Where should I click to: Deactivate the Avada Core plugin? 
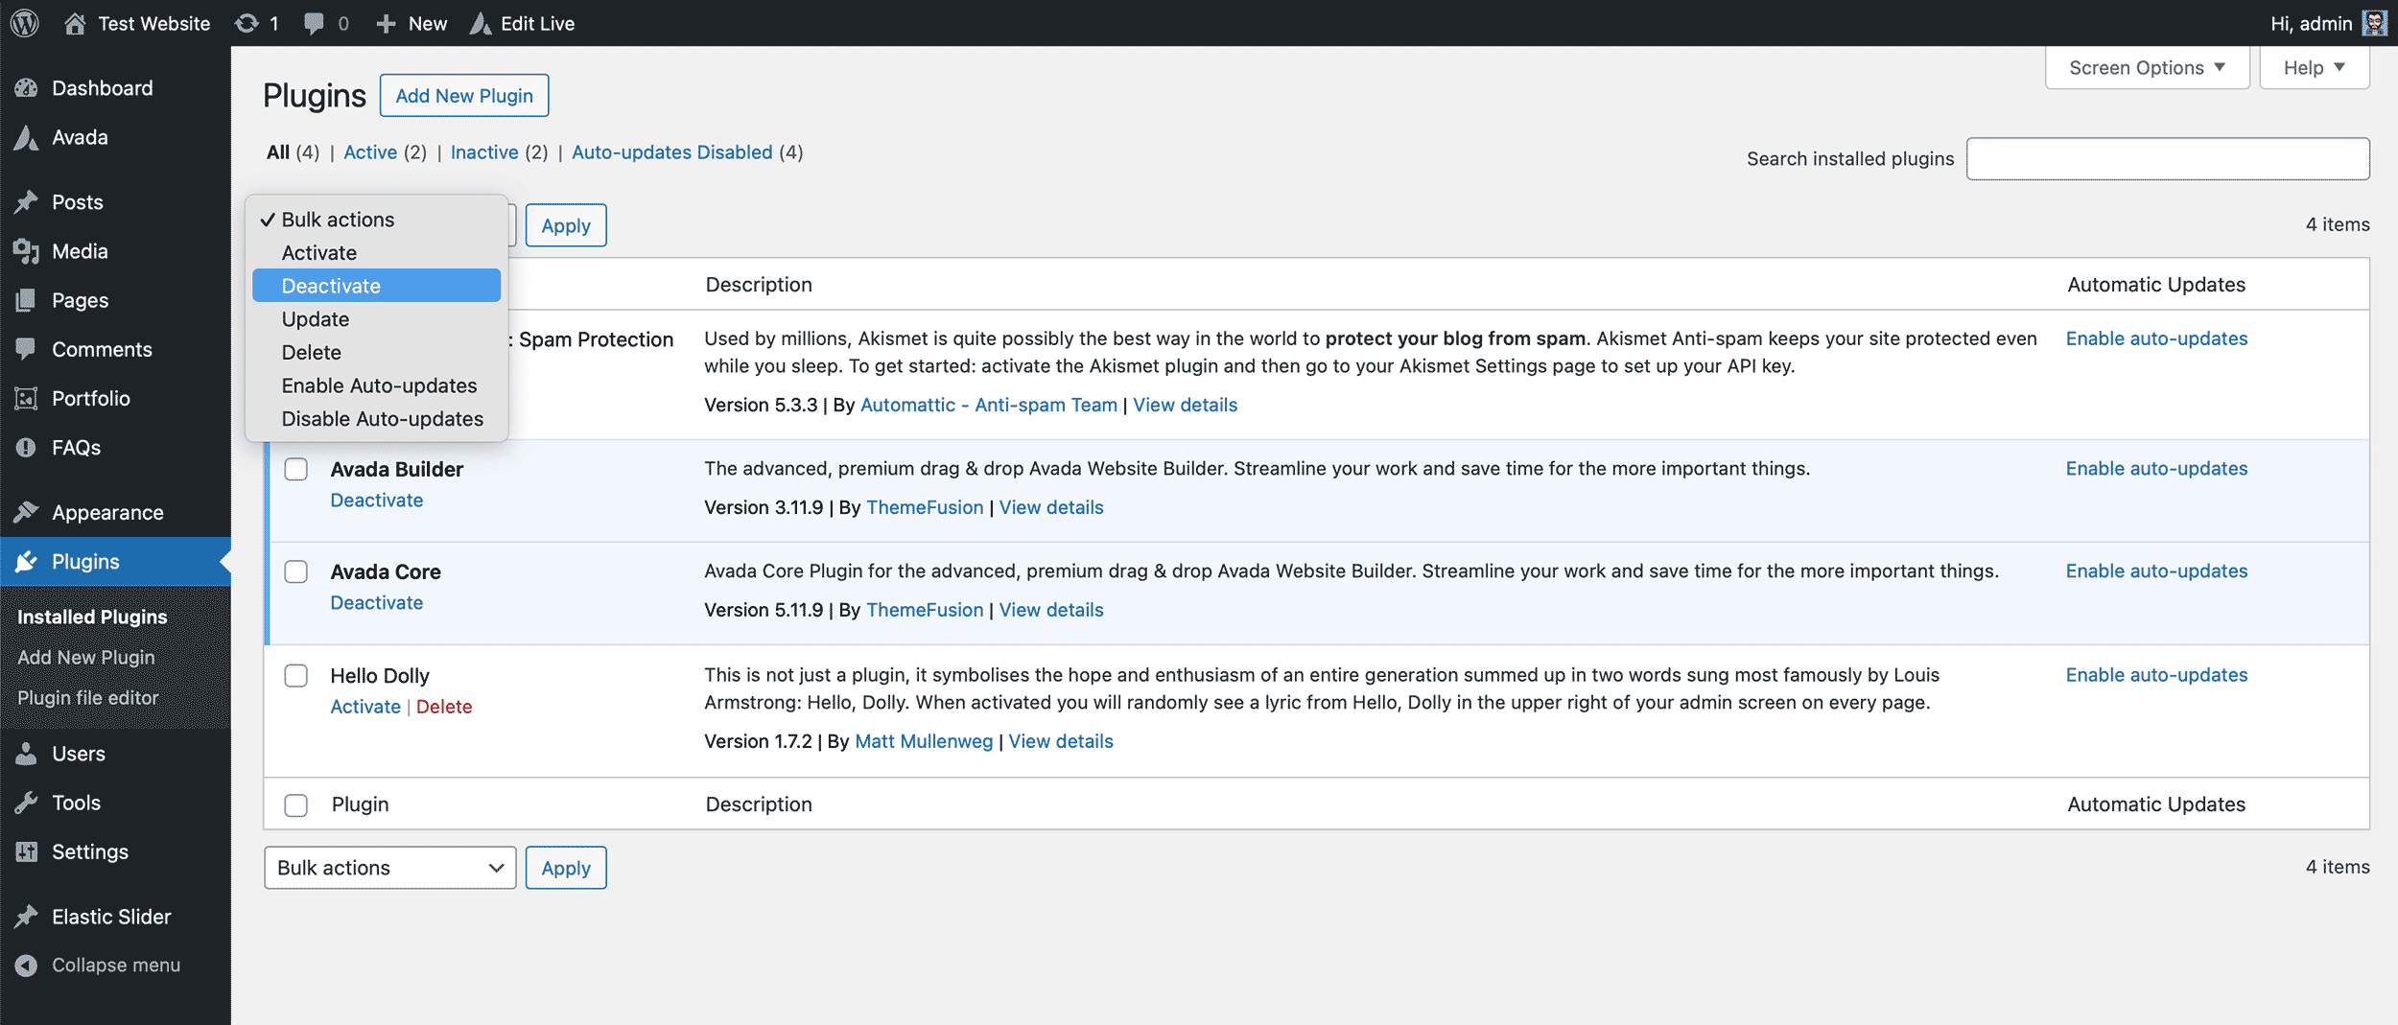tap(376, 603)
